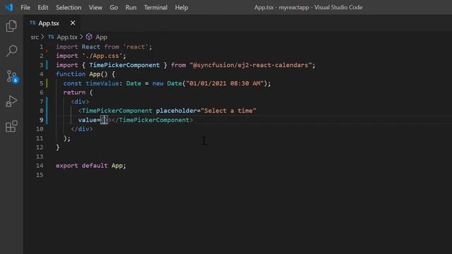Open the Selection menu

coord(69,8)
